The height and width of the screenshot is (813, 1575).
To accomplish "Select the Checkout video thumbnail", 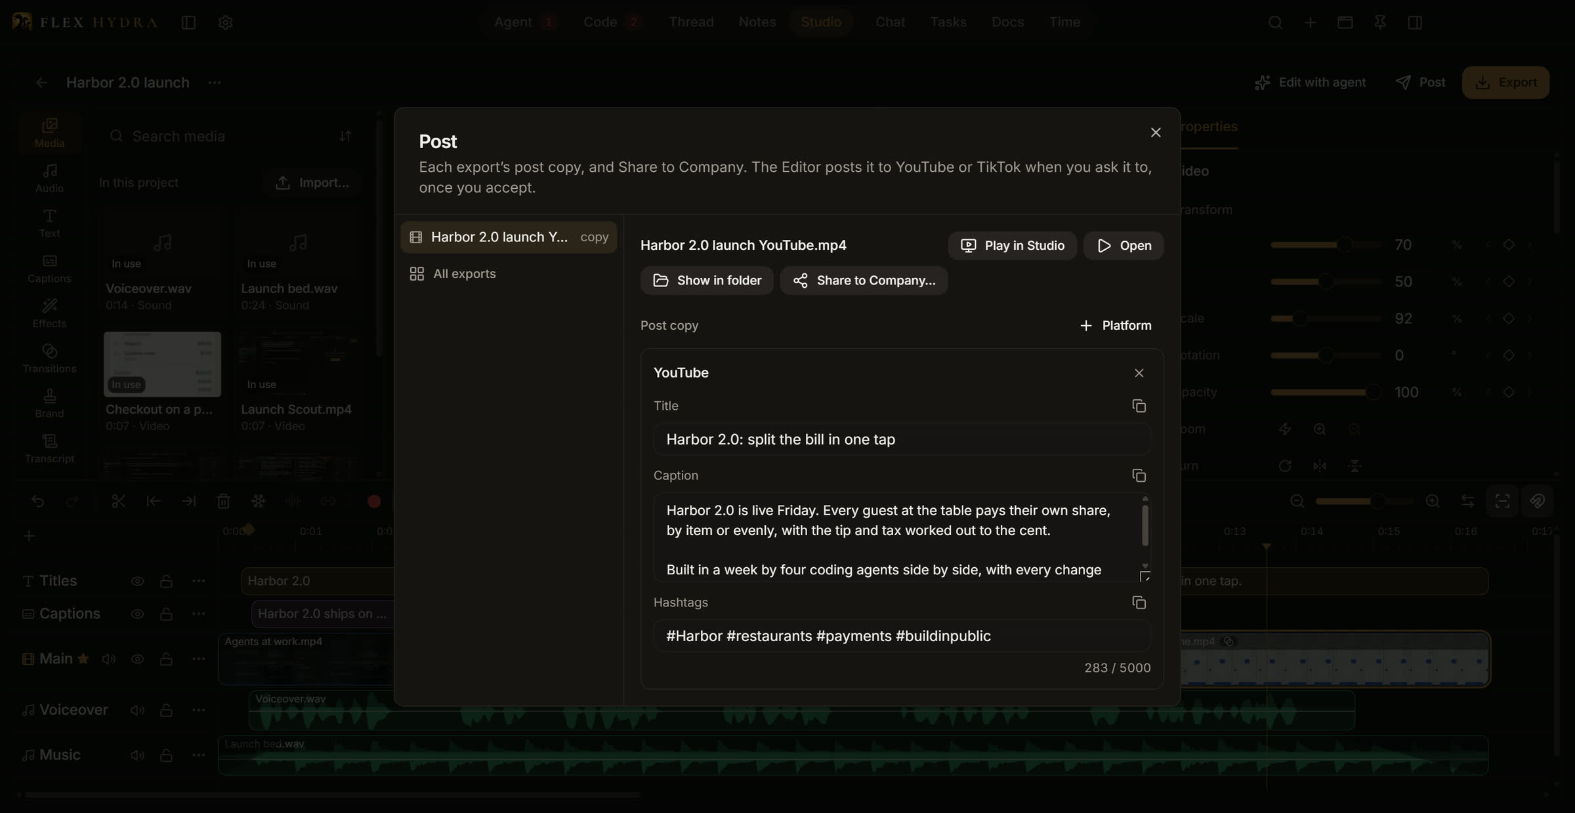I will click(162, 365).
